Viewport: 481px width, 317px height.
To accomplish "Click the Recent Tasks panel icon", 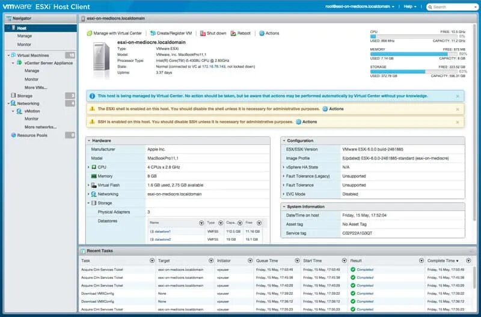I will click(83, 251).
